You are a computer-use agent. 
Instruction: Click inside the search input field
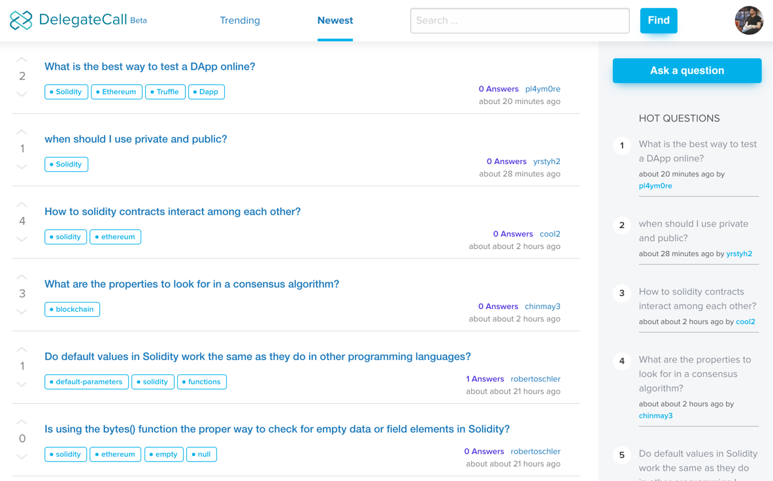tap(519, 20)
